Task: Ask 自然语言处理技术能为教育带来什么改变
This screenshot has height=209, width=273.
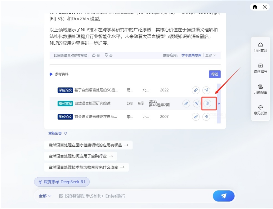Action: [86, 167]
